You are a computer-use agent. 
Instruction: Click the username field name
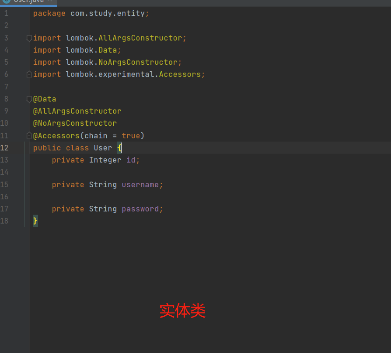pos(140,185)
